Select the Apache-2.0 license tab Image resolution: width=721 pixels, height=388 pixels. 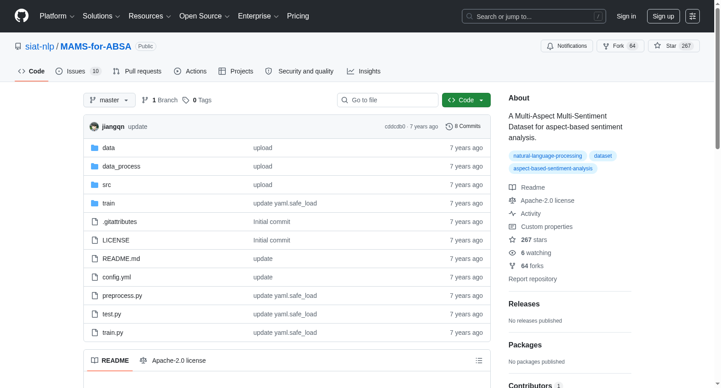coord(173,361)
